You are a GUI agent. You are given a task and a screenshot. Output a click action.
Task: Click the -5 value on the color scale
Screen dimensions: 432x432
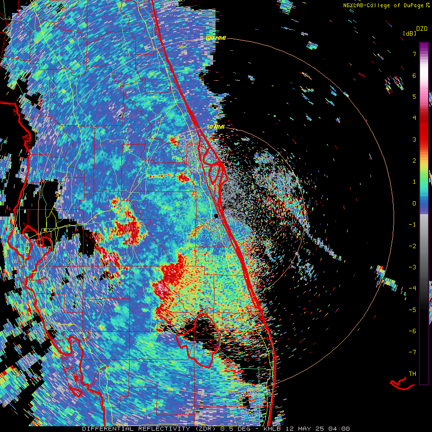click(x=412, y=310)
